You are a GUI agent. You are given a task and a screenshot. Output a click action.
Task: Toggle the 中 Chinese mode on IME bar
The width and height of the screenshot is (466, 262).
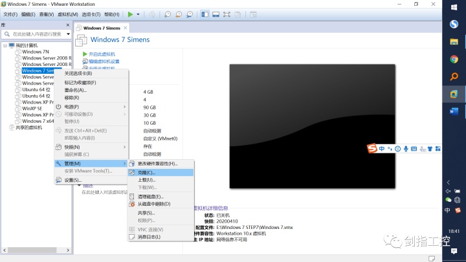pos(382,149)
